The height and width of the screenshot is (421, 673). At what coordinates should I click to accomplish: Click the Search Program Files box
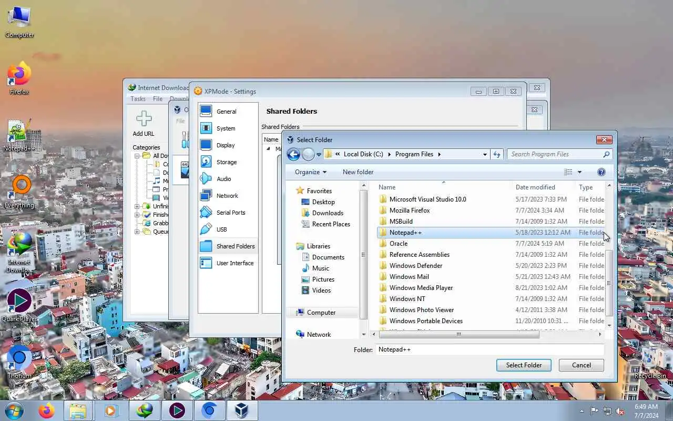pos(559,154)
